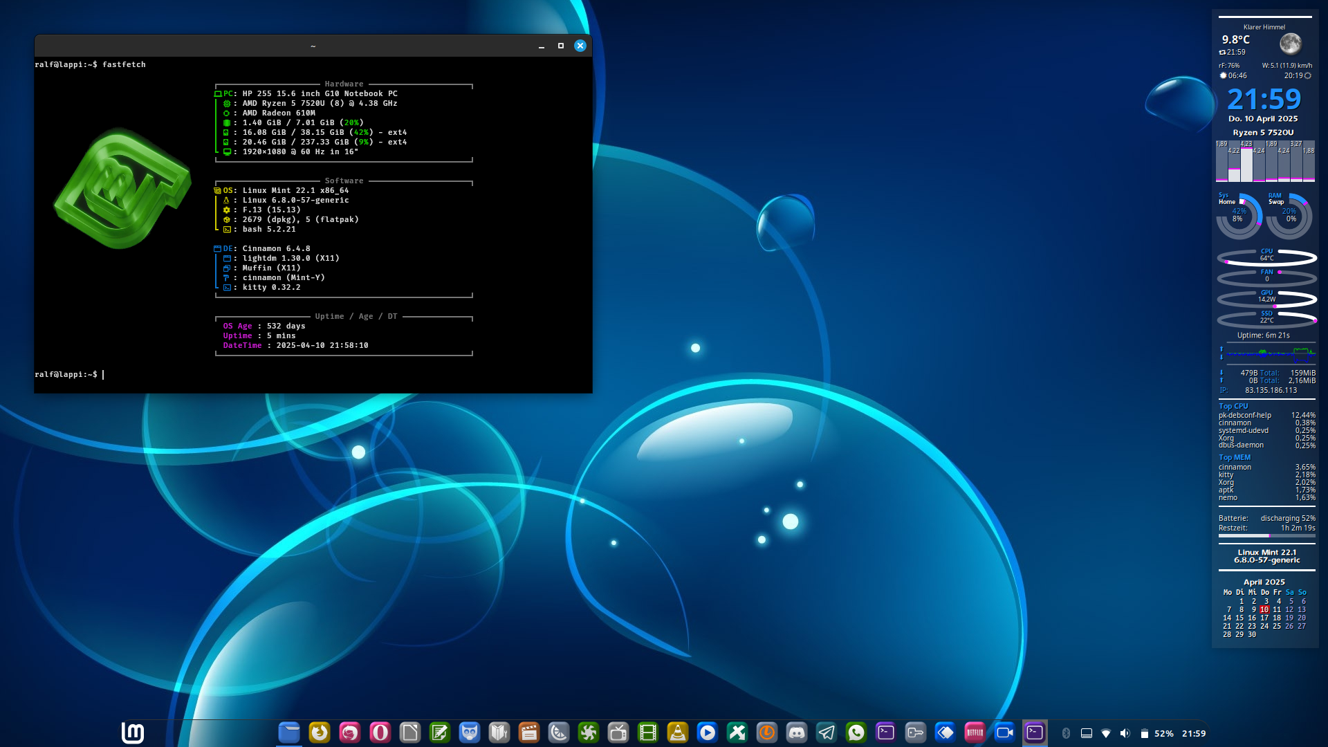Toggle Bluetooth from the system tray
The width and height of the screenshot is (1328, 747).
pos(1066,733)
